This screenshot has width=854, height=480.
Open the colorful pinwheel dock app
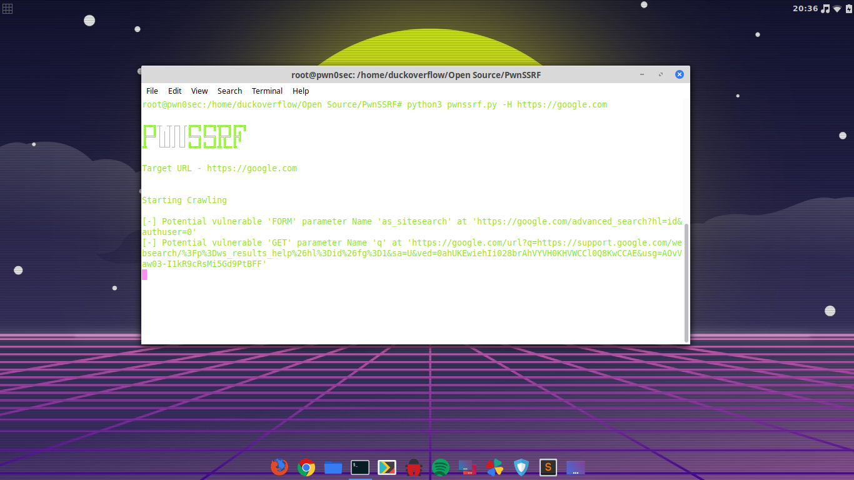[495, 467]
